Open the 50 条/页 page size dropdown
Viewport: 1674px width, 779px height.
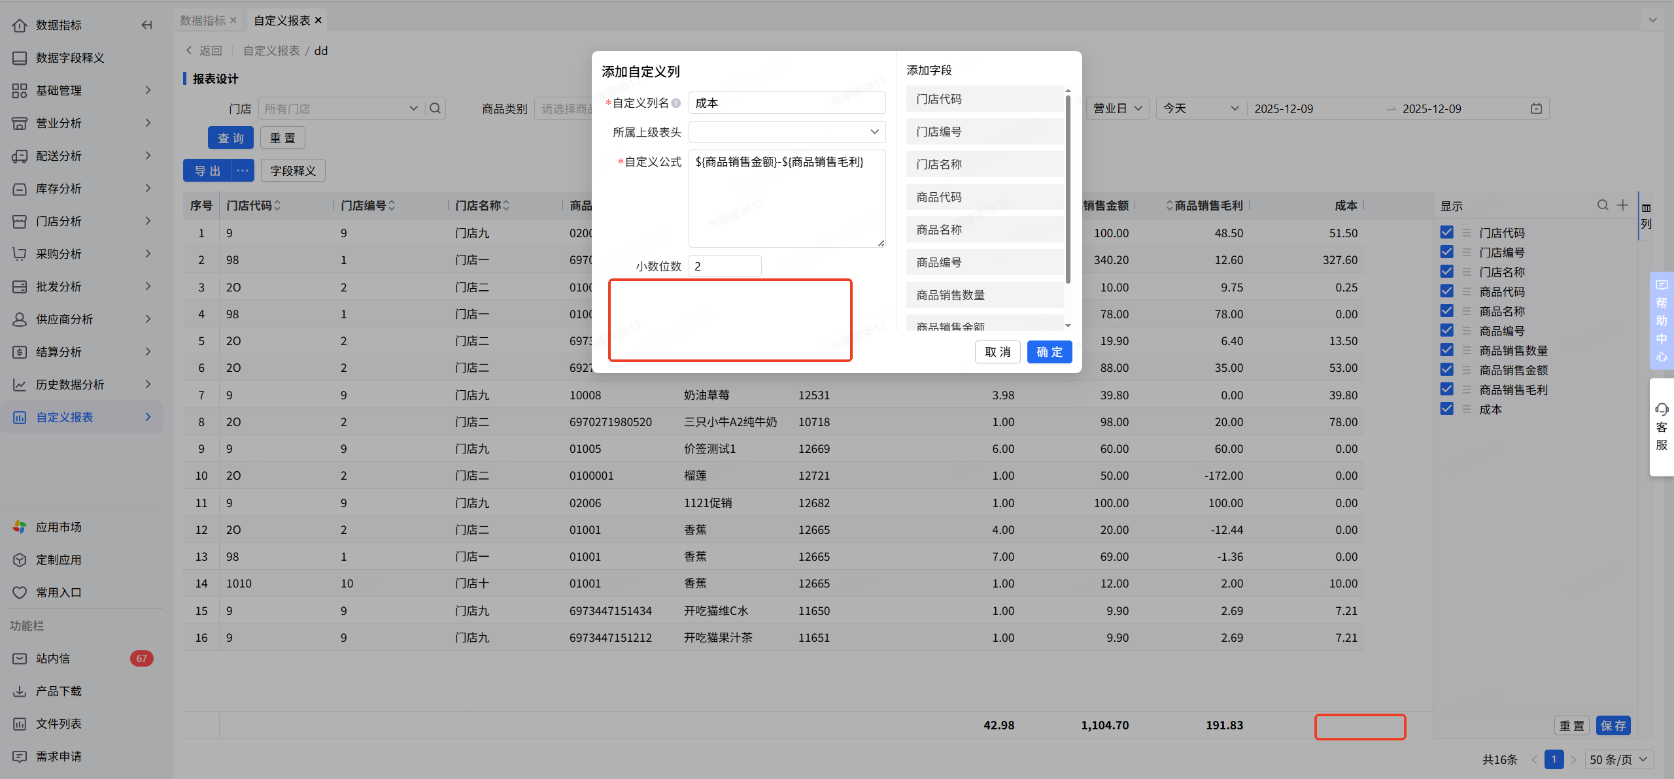click(1618, 759)
